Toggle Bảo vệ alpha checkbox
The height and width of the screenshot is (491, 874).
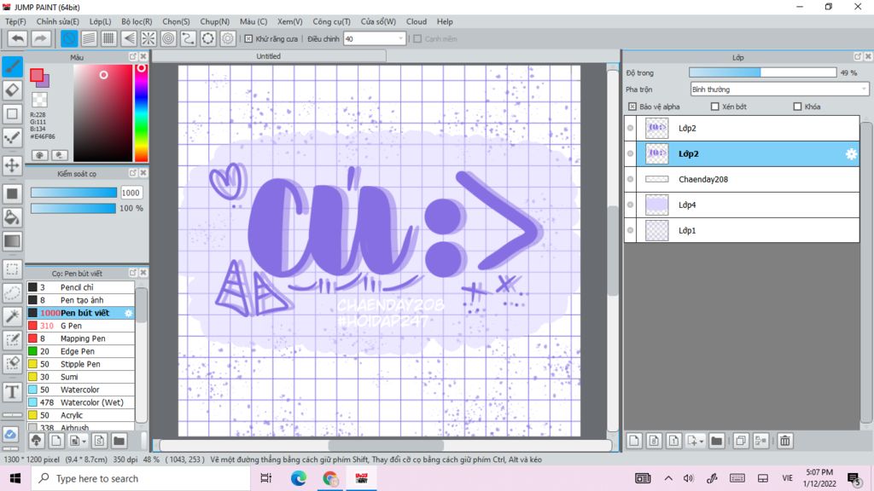(632, 107)
